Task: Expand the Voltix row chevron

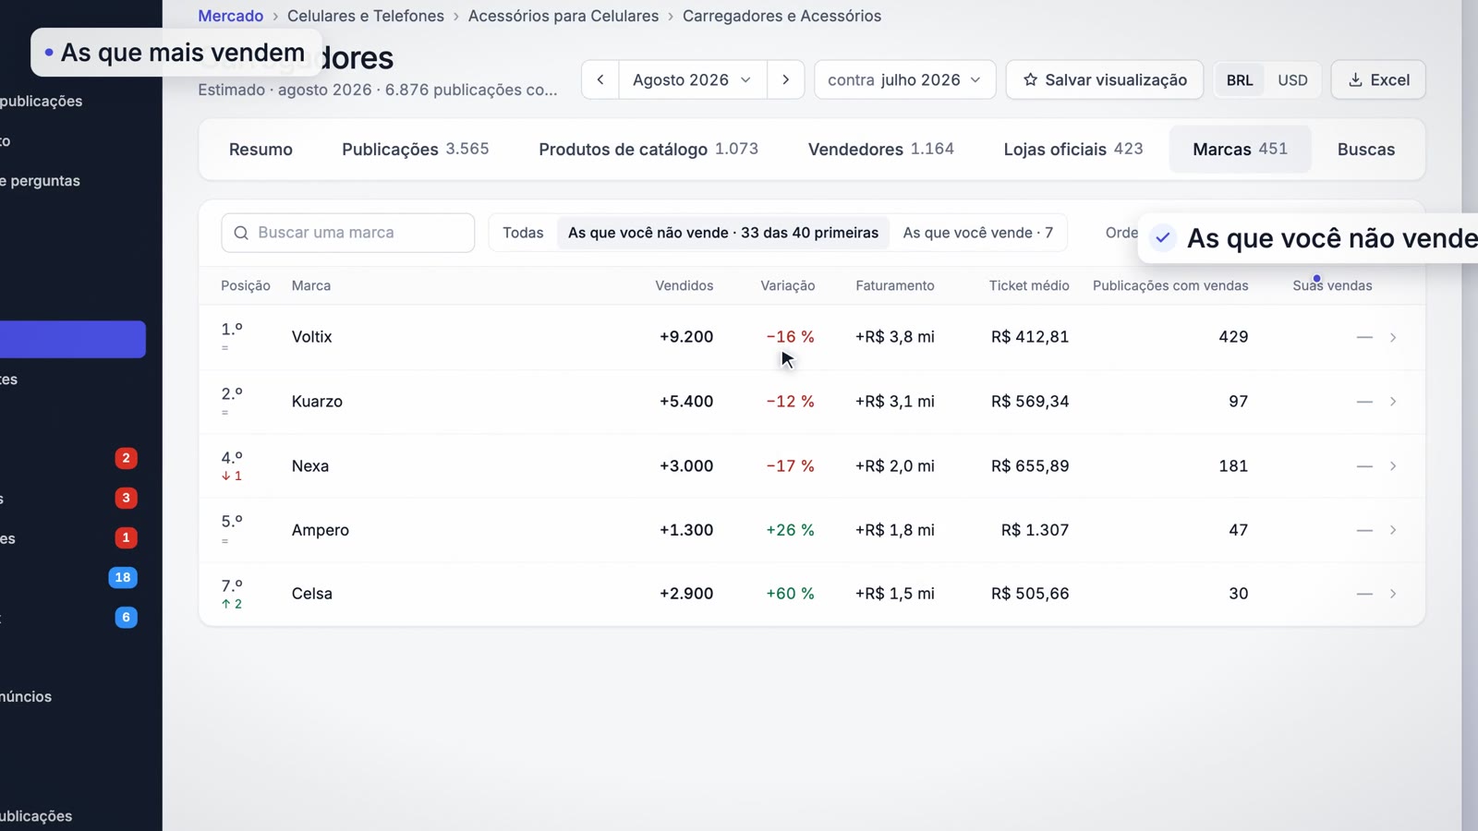Action: point(1393,337)
